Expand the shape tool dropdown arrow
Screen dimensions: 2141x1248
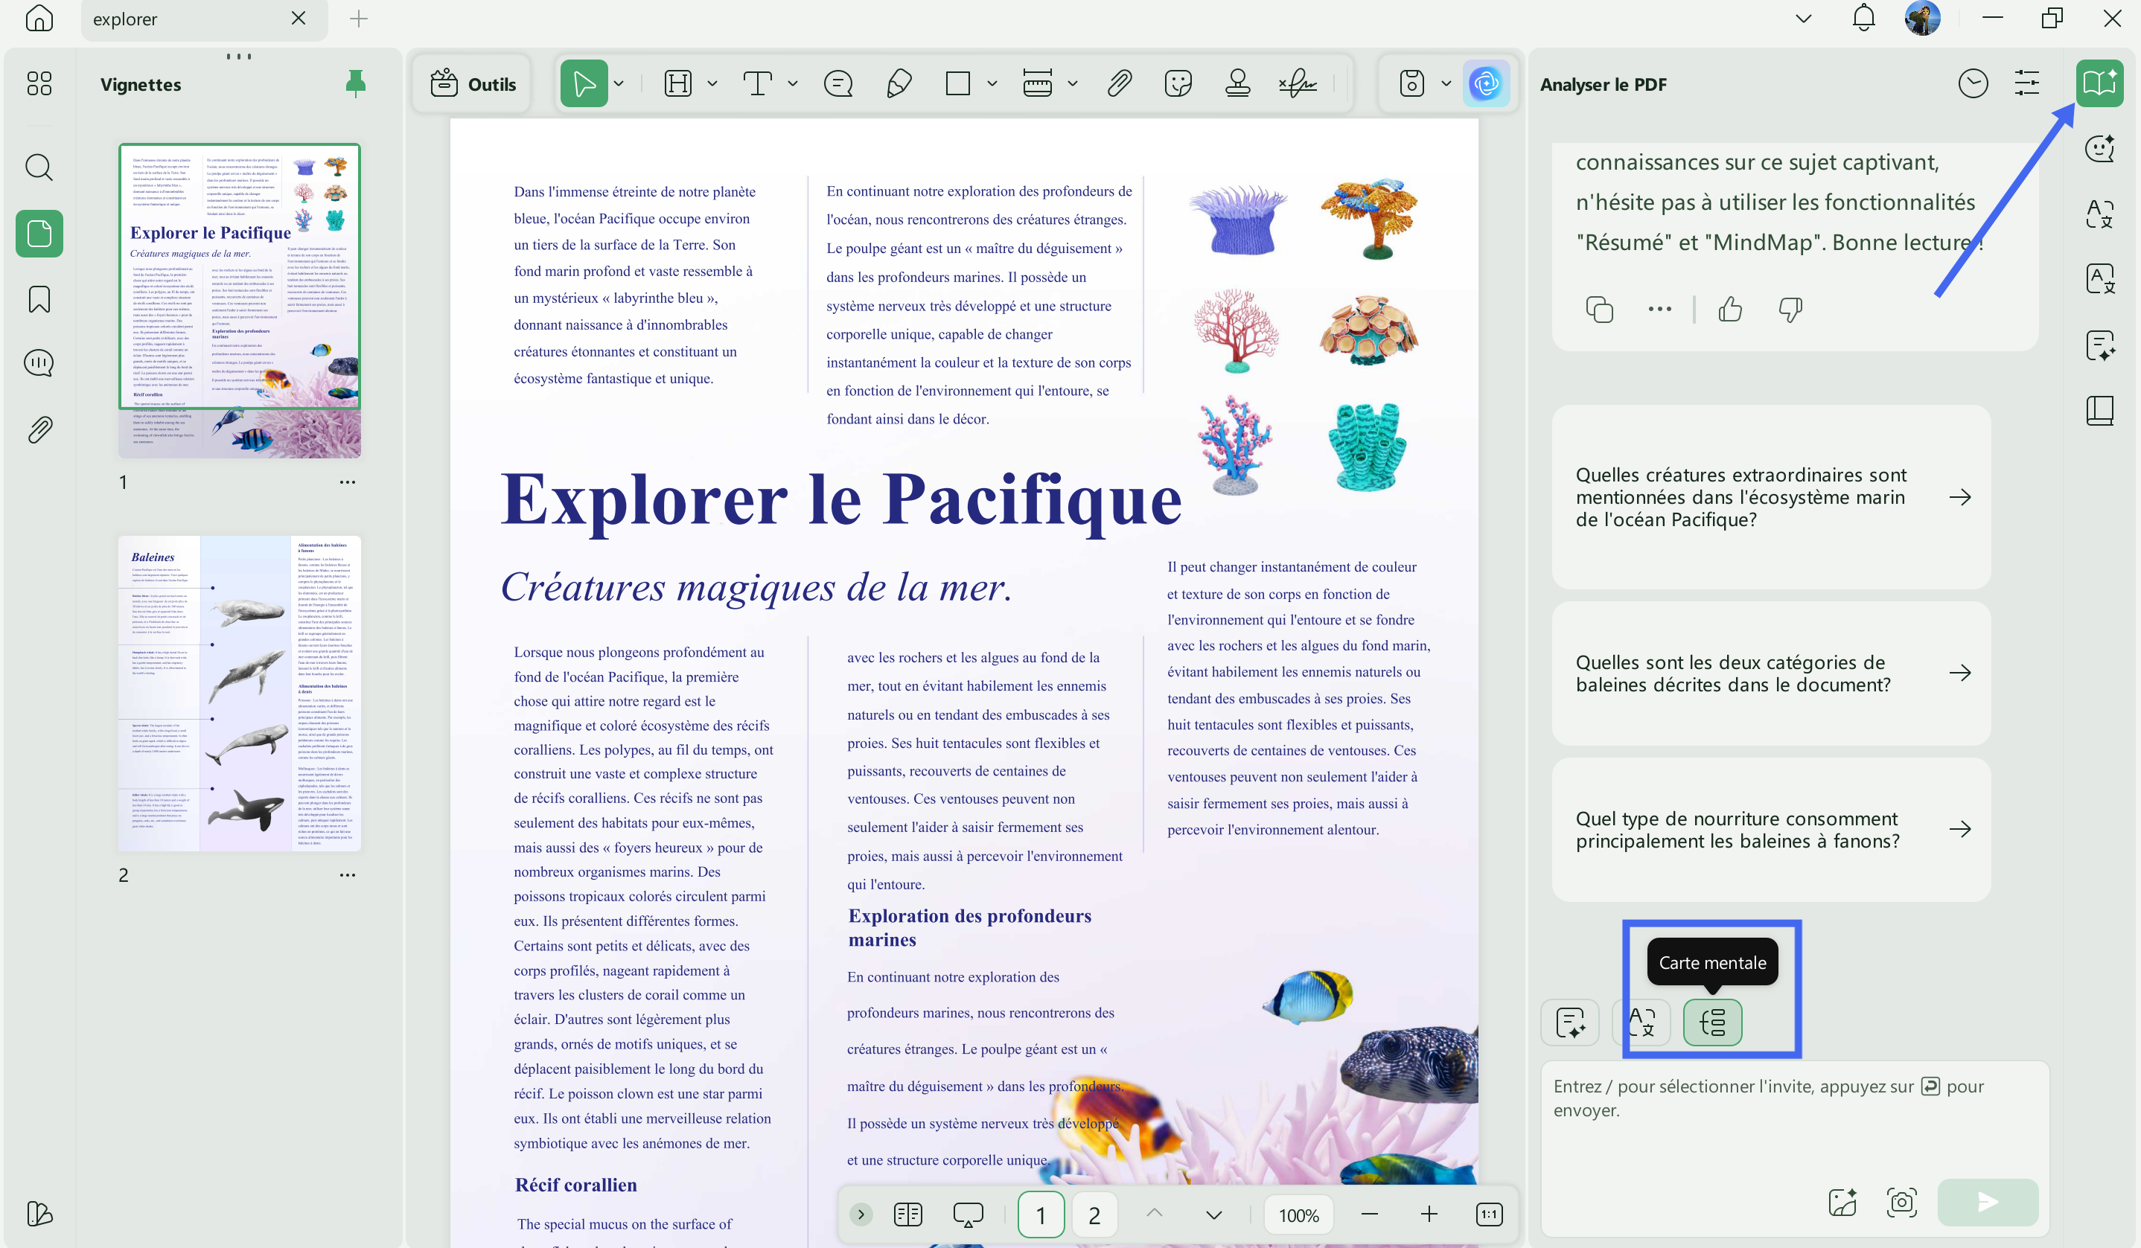pos(992,83)
